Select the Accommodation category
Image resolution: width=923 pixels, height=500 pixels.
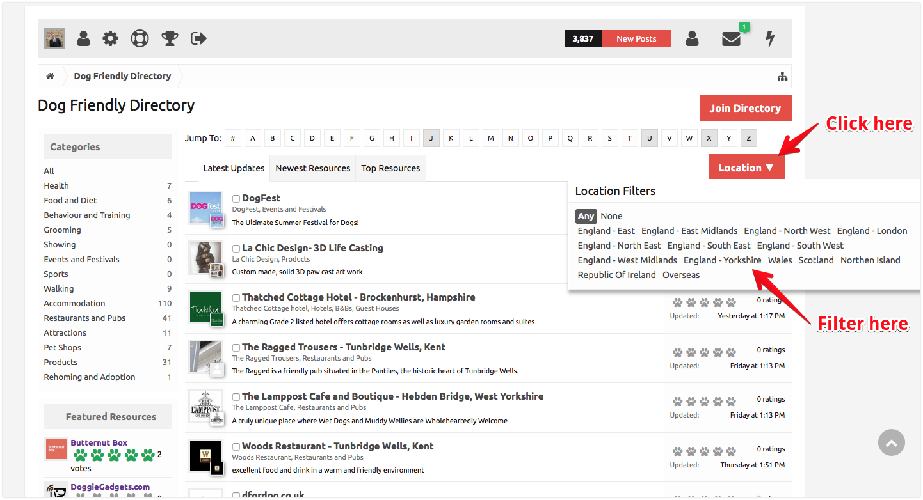click(74, 303)
